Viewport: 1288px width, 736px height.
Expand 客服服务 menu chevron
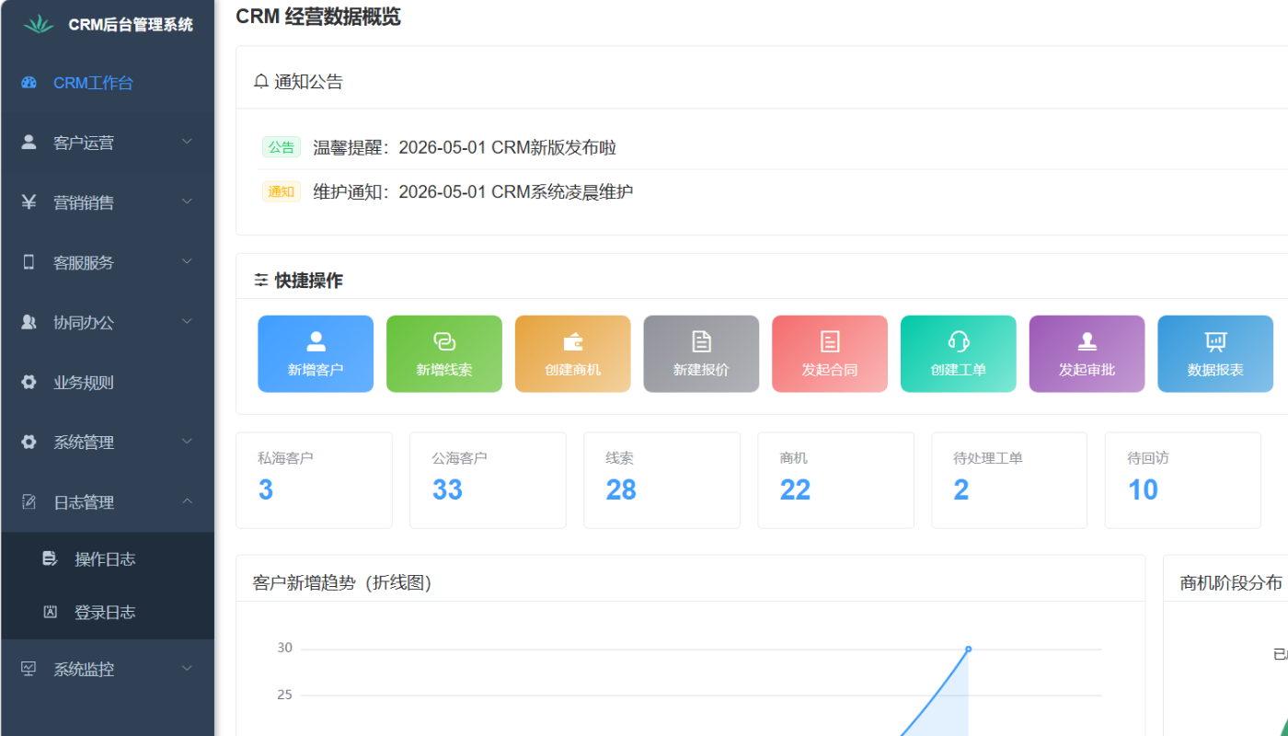187,261
